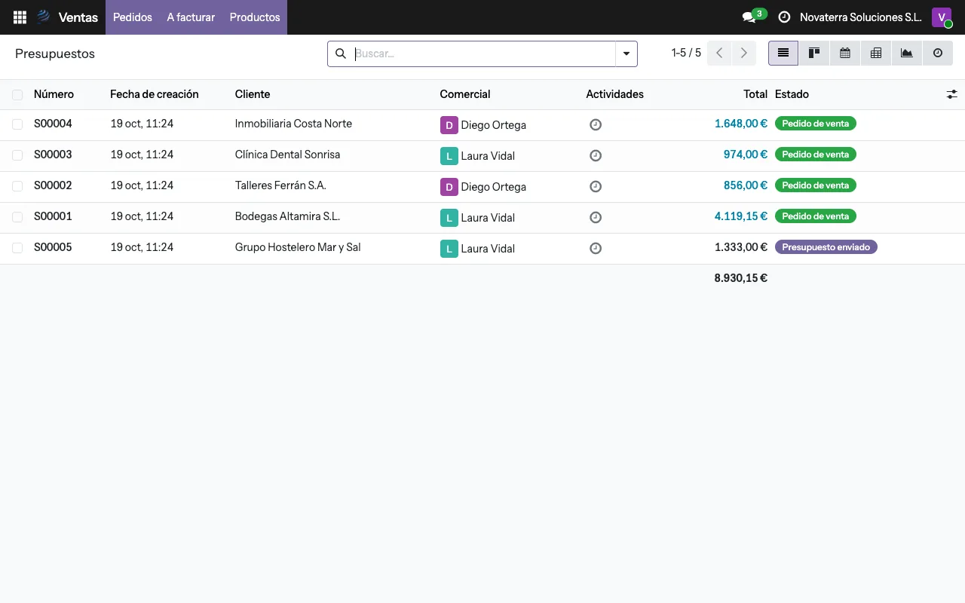Click the 4.119,15 € total amount
This screenshot has height=603, width=965.
[x=741, y=216]
